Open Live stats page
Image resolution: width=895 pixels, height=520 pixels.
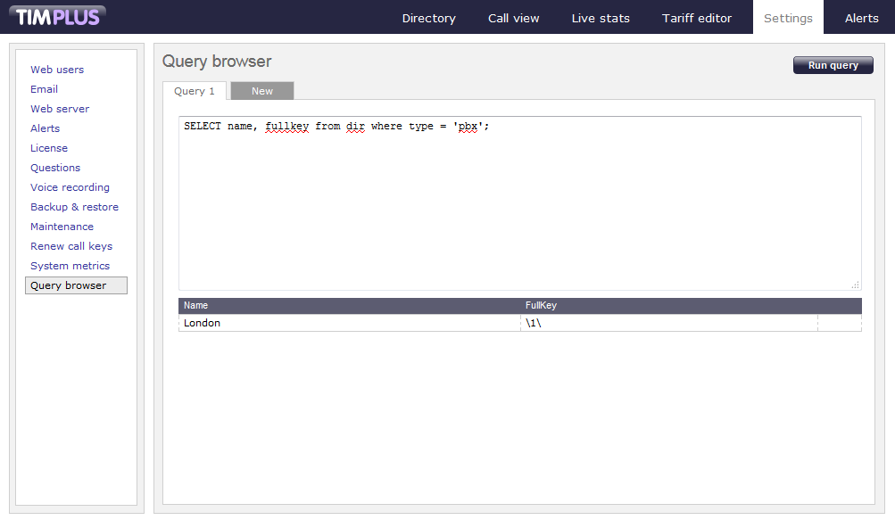click(601, 18)
